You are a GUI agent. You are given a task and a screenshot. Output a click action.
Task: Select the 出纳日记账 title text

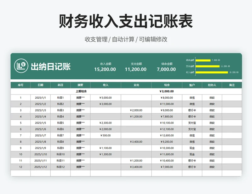pos(51,66)
